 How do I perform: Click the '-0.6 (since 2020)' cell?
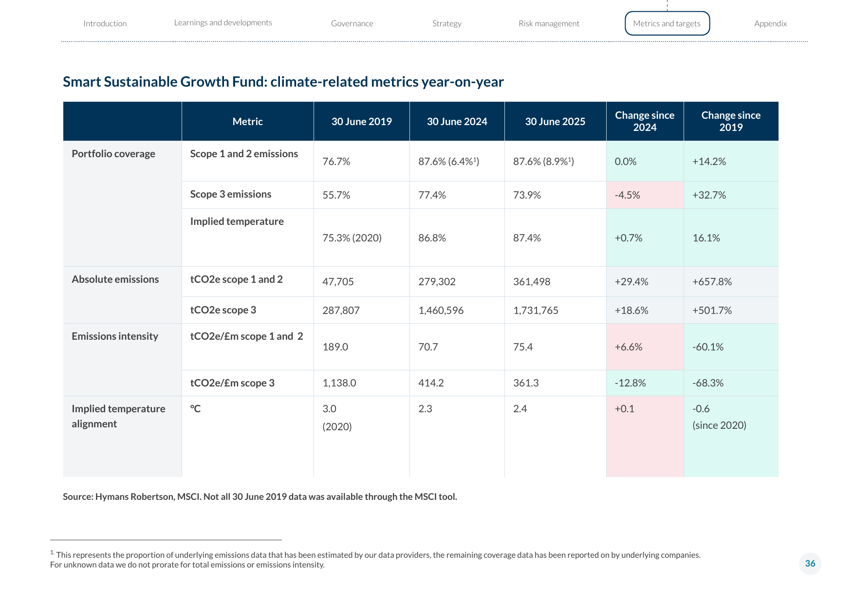731,437
